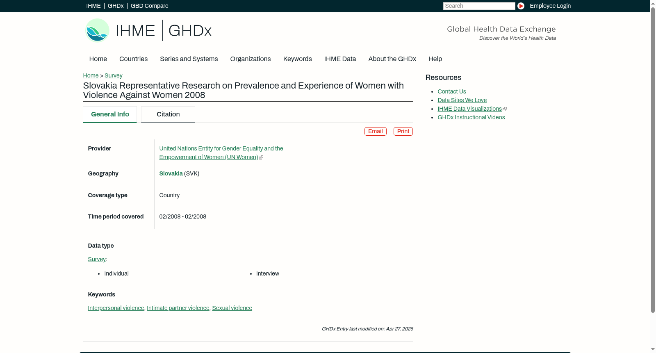
Task: Open Sexual violence keyword link
Action: click(232, 308)
